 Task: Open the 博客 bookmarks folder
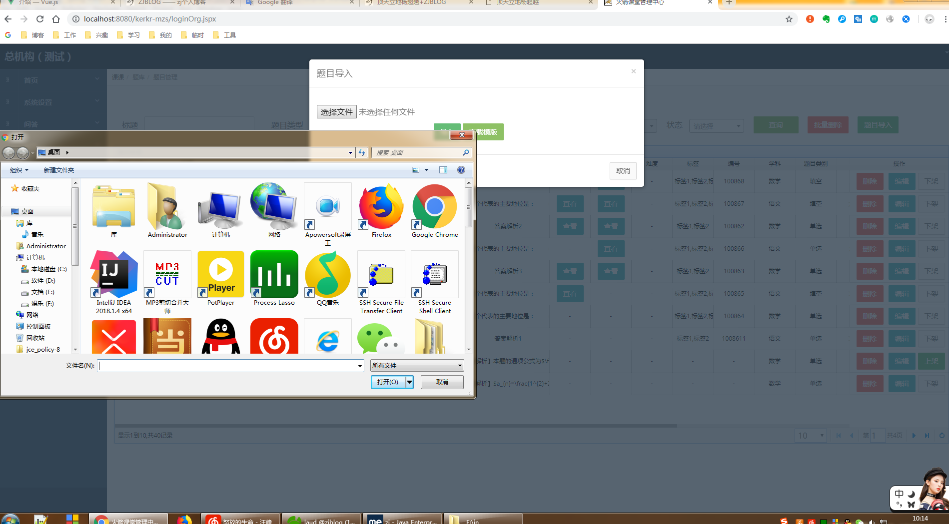click(x=32, y=35)
